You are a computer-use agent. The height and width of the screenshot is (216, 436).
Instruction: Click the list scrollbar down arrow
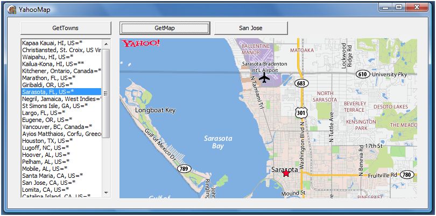coord(106,192)
